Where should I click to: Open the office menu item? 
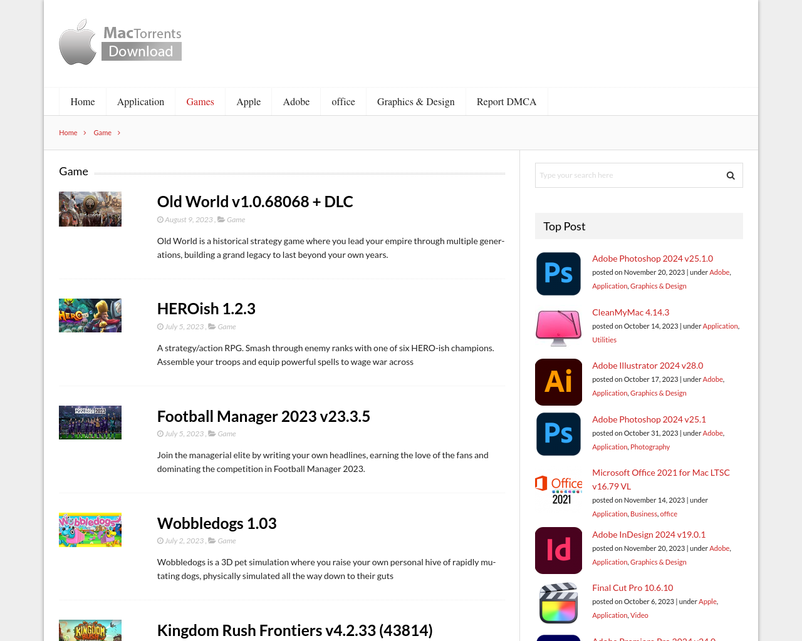tap(343, 101)
